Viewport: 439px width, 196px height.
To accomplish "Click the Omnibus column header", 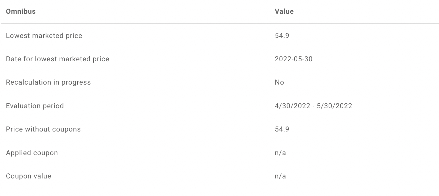I will pyautogui.click(x=21, y=11).
